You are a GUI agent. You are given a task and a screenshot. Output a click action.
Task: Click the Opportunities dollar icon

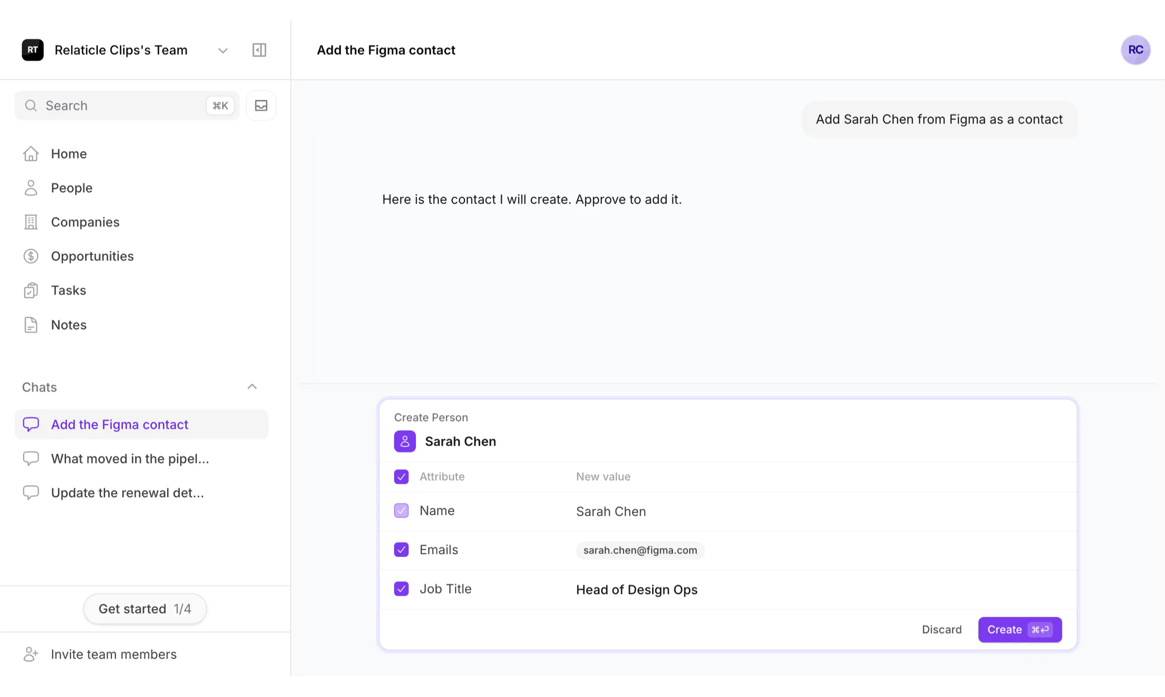point(31,256)
